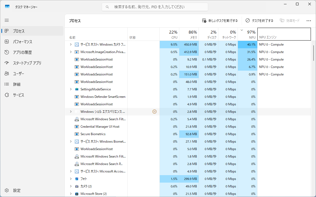The image size is (316, 197).
Task: Click the Windows Defender SmartScreen icon
Action: pos(77,97)
